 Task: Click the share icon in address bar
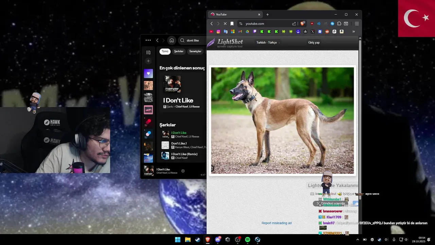click(x=294, y=23)
